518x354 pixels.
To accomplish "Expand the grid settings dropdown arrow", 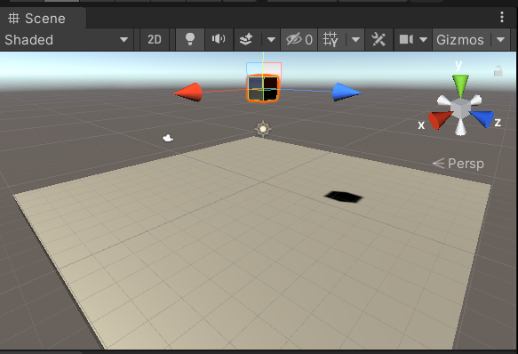I will pyautogui.click(x=355, y=40).
